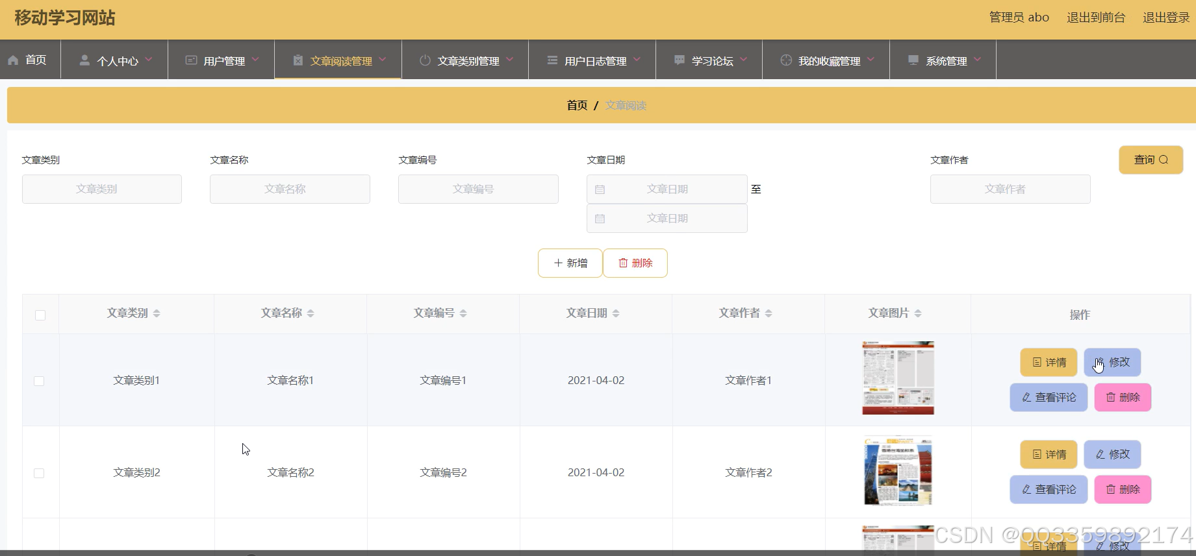
Task: Click the calendar icon in first 文章日期 field
Action: point(600,189)
